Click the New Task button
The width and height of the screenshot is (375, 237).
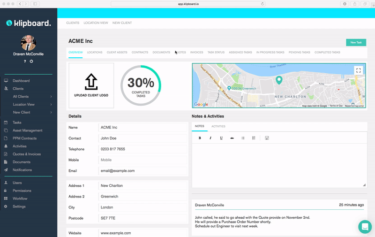tap(356, 42)
